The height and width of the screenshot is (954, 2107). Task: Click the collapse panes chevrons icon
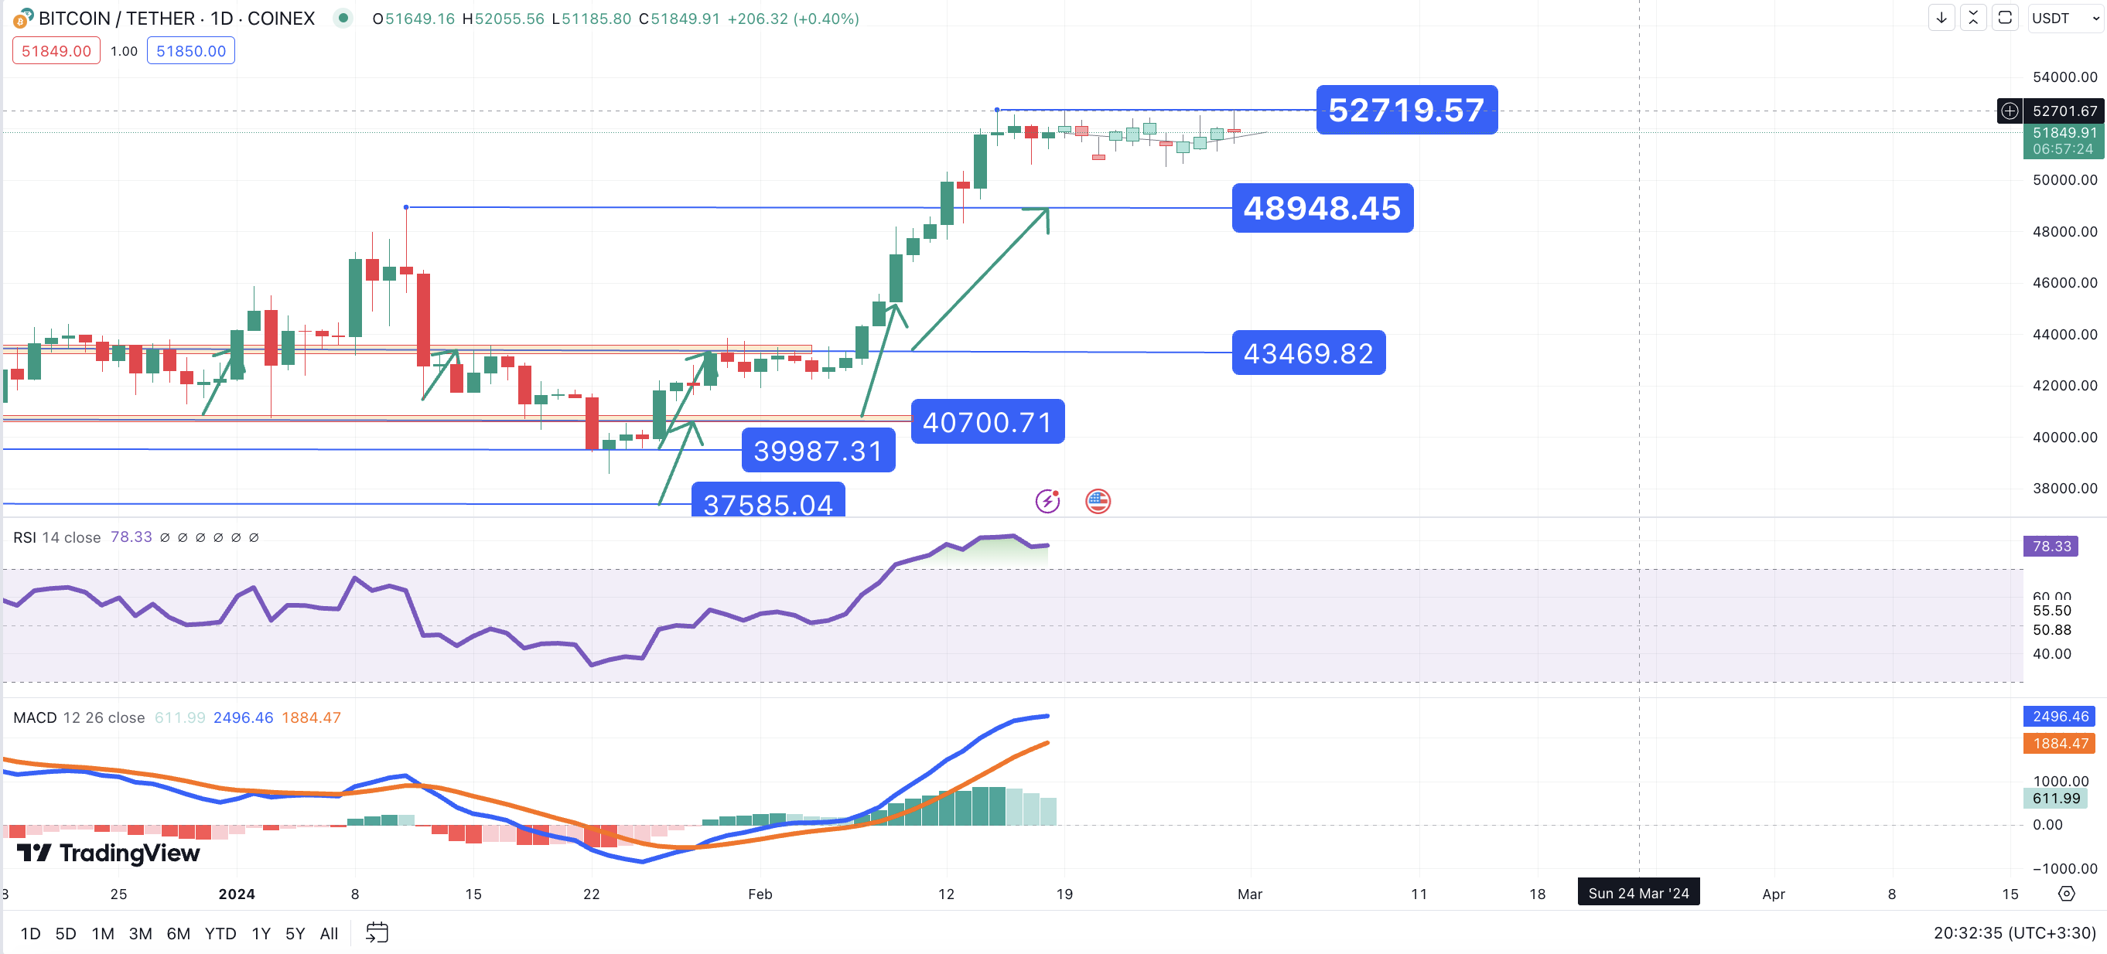(x=1973, y=18)
